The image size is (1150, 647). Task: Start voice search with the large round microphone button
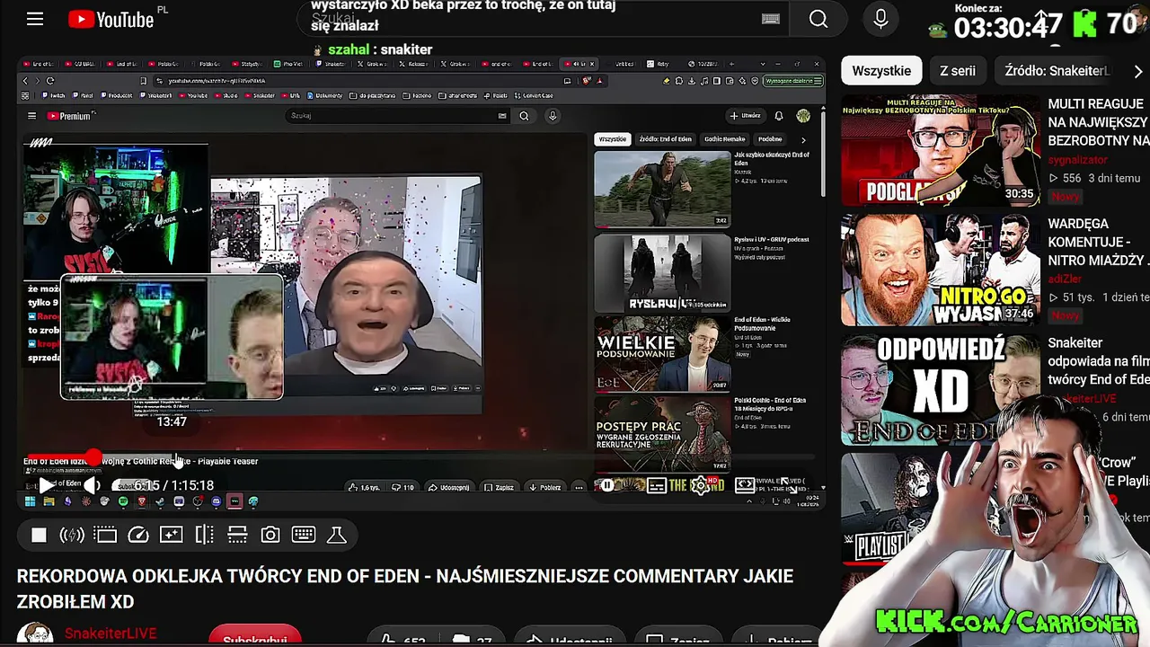coord(880,19)
